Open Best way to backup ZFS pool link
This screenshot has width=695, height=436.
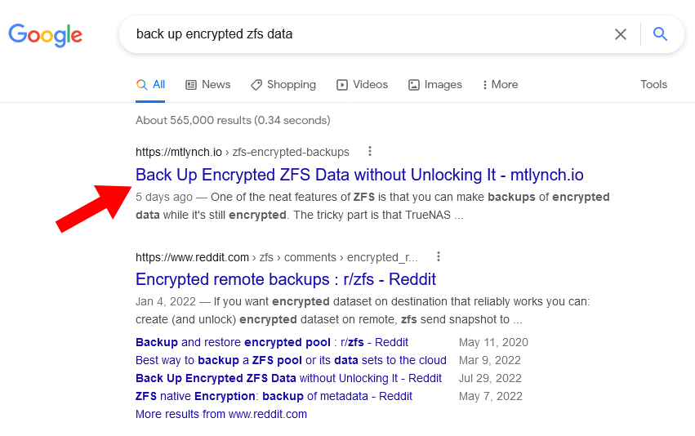(x=291, y=360)
